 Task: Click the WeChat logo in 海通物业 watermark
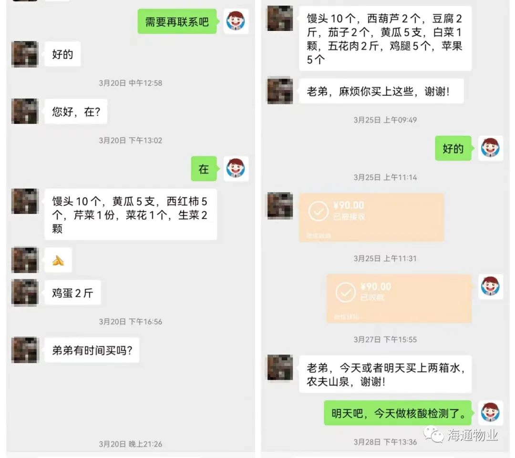[434, 435]
